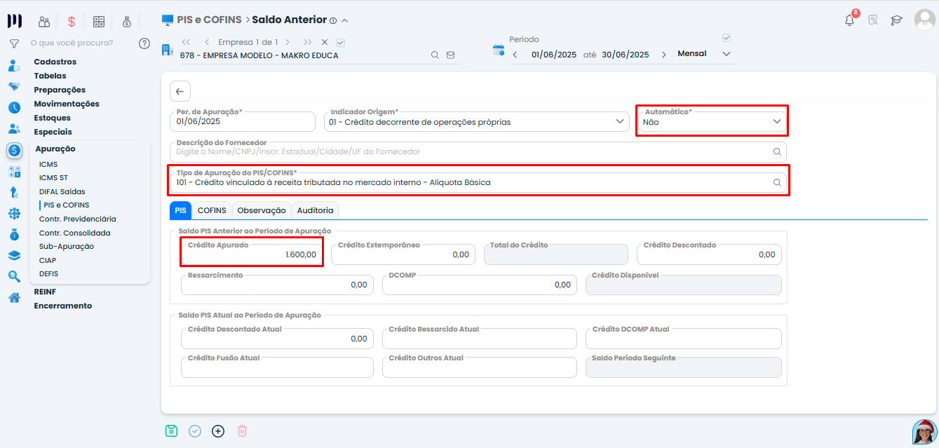Click the green save icon
This screenshot has height=448, width=939.
click(171, 431)
